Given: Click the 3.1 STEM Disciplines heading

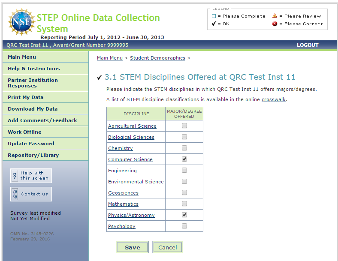Looking at the screenshot, I should coord(200,77).
